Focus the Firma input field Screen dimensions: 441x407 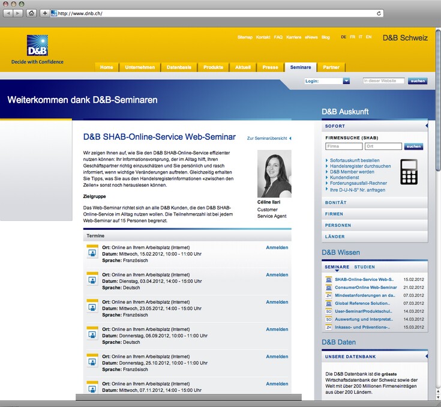tap(344, 146)
